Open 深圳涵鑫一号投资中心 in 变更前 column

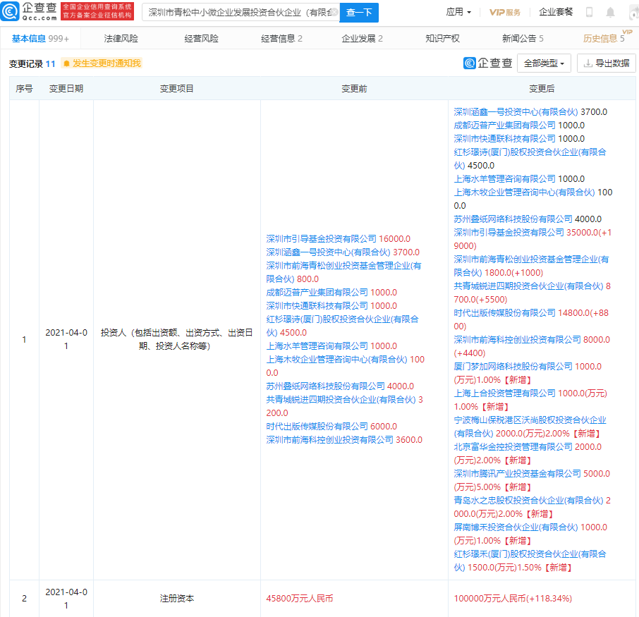pyautogui.click(x=328, y=252)
